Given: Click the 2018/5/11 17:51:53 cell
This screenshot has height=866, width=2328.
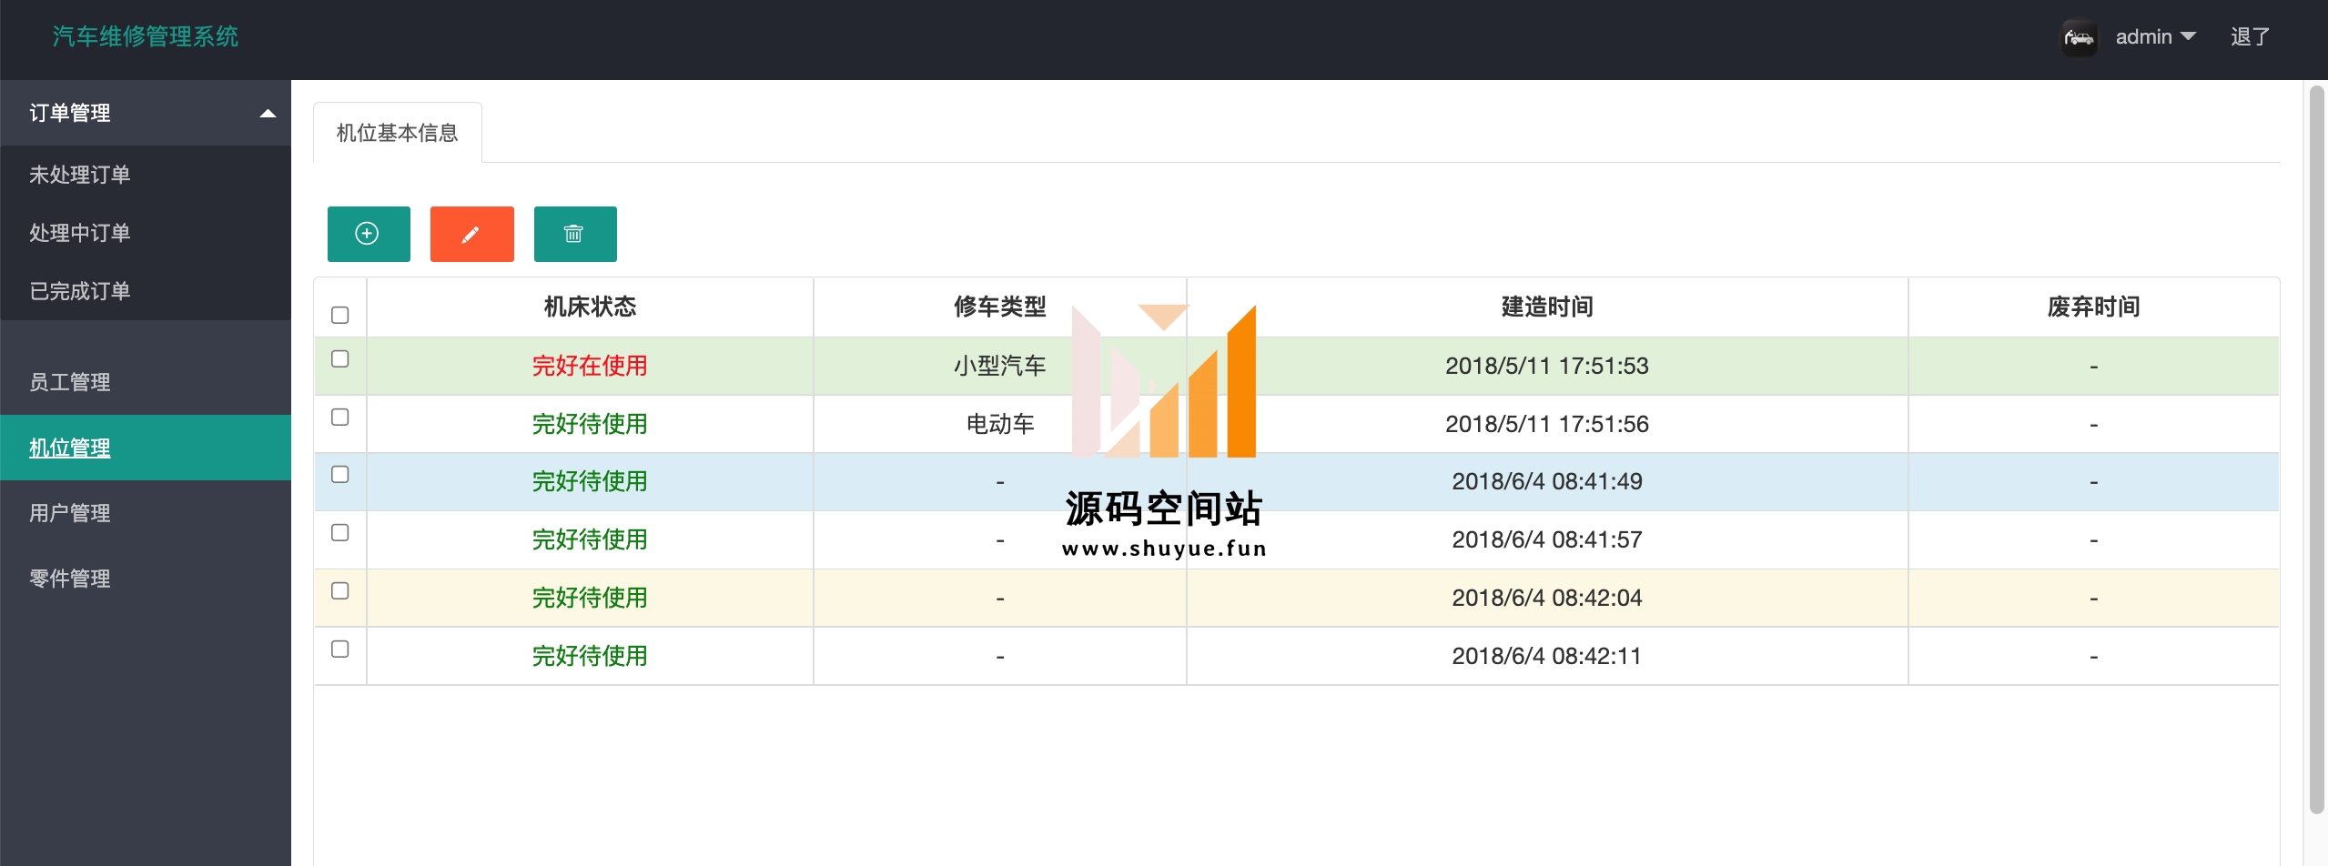Looking at the screenshot, I should click(1547, 366).
